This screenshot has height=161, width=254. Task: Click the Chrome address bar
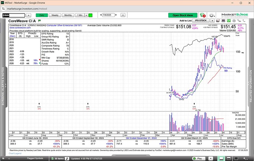[x=126, y=9]
